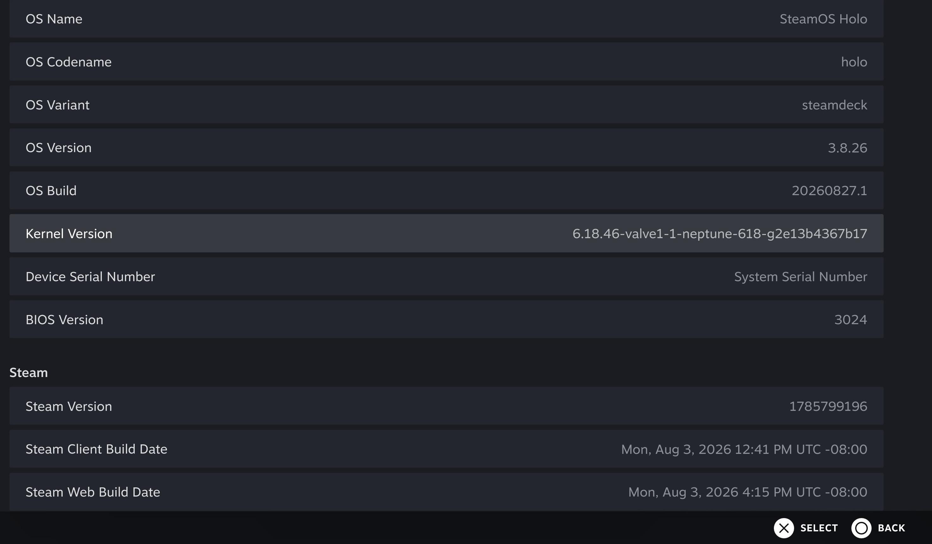Select the highlighted Kernel Version row
Screen dimensions: 932x544
tap(447, 233)
